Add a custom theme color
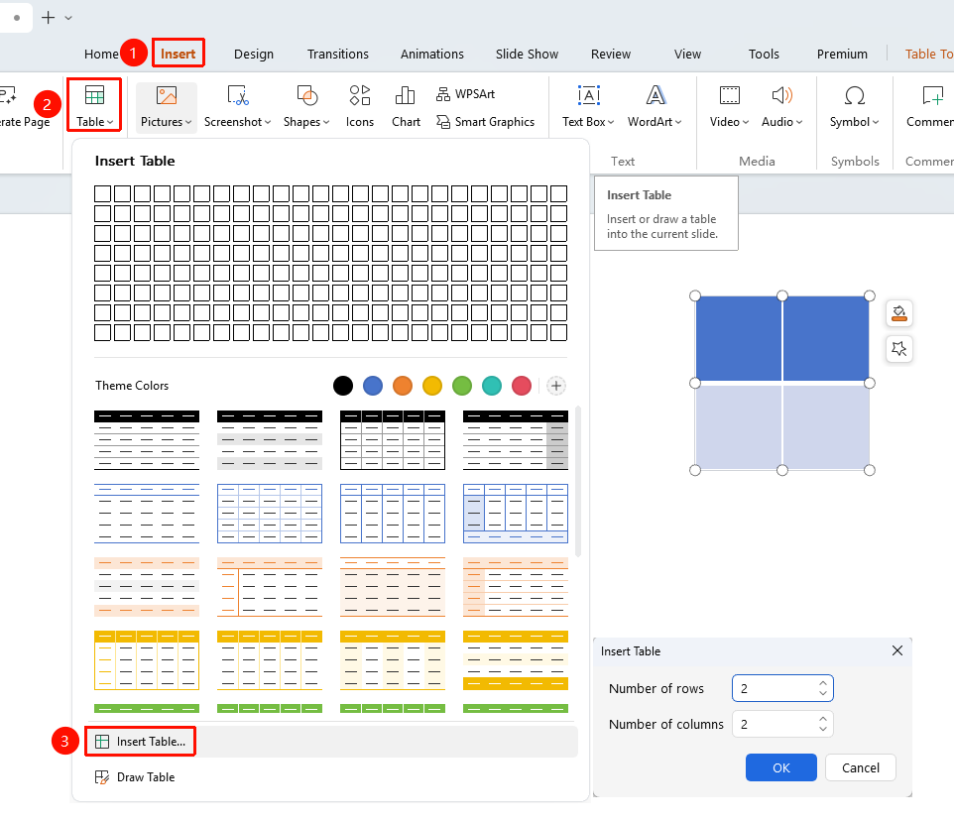Screen dimensions: 954x821 [555, 386]
